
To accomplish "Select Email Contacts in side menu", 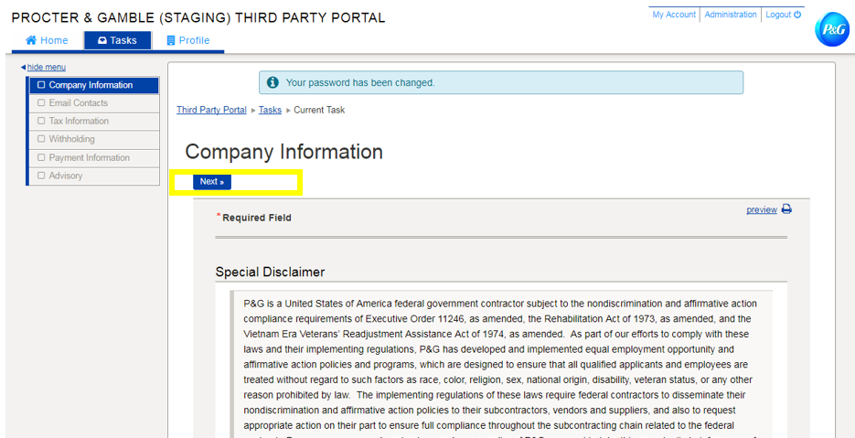I will click(94, 103).
